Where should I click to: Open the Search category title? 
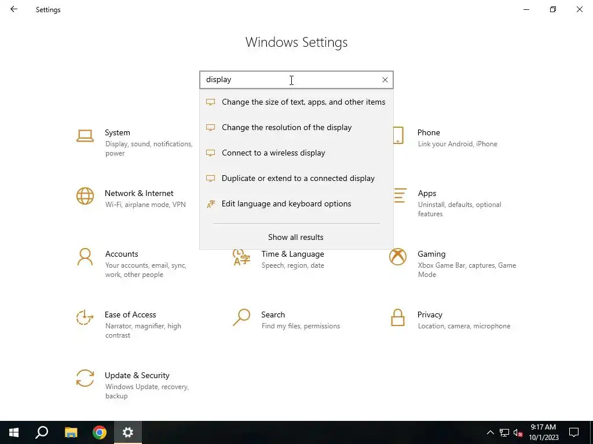273,315
